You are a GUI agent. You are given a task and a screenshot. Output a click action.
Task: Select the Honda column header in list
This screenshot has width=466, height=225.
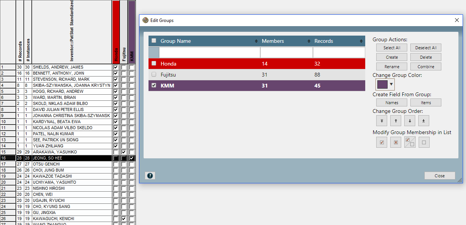[x=116, y=32]
